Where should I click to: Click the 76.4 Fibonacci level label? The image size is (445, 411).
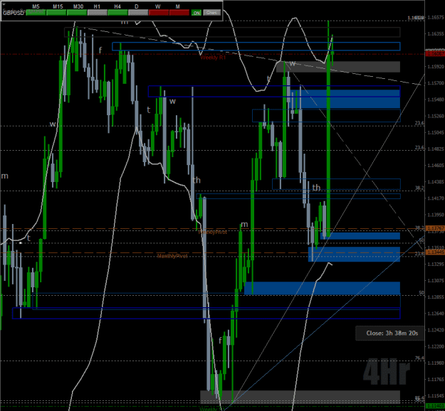point(419,358)
